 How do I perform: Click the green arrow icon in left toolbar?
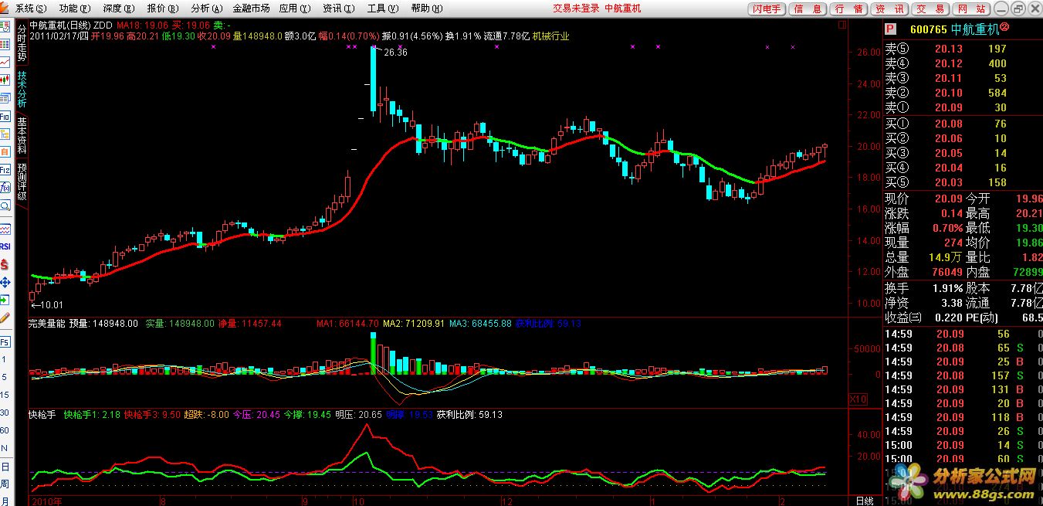coord(5,300)
